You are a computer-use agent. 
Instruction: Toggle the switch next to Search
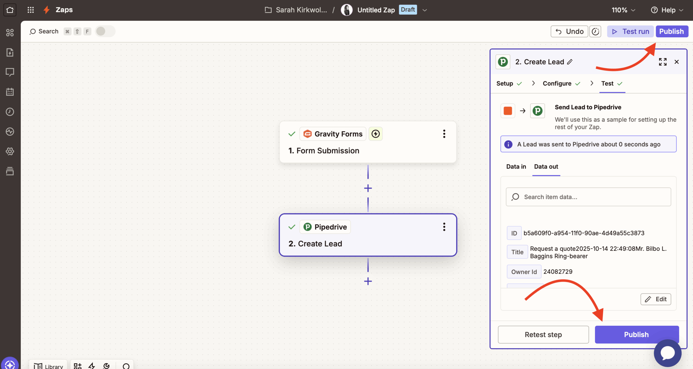105,31
